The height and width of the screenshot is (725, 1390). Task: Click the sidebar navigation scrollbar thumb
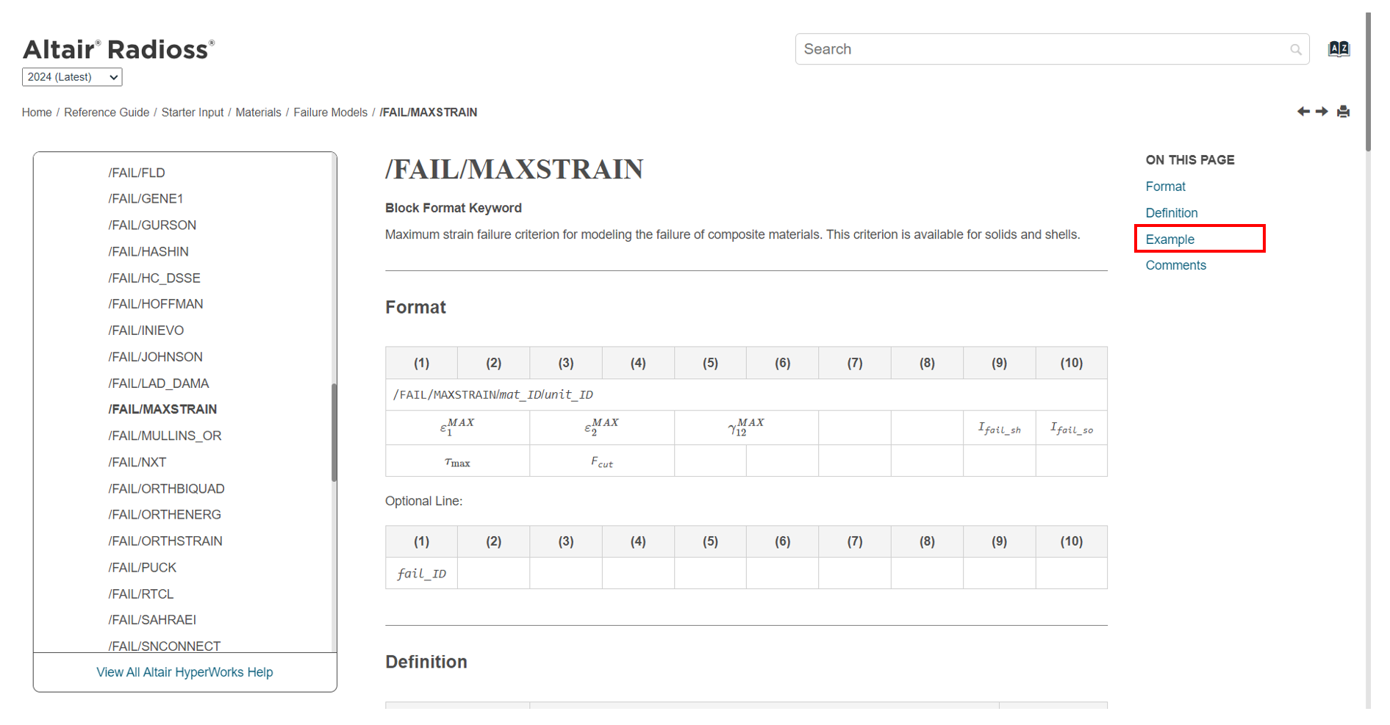[x=334, y=433]
